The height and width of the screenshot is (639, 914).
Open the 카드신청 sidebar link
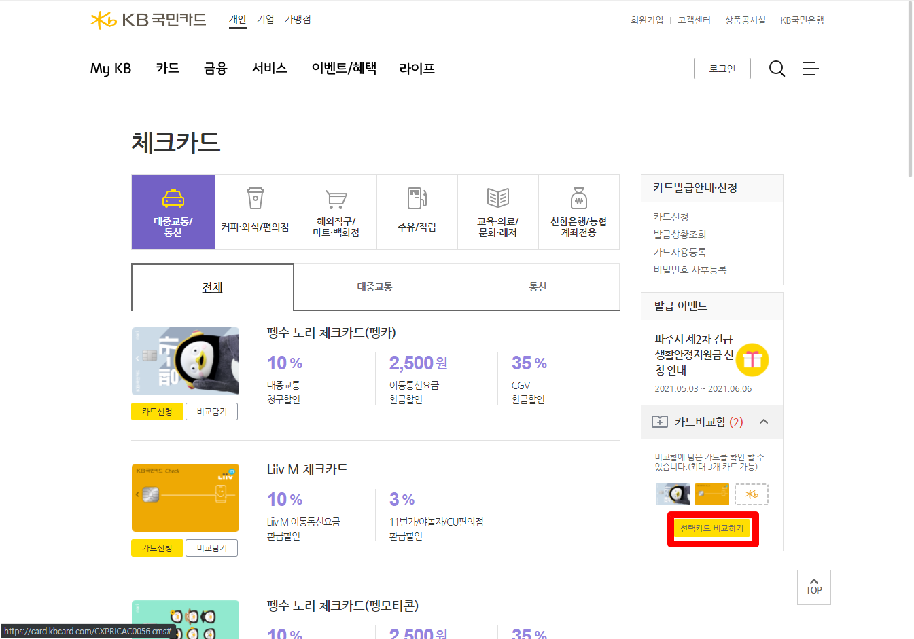pyautogui.click(x=671, y=217)
